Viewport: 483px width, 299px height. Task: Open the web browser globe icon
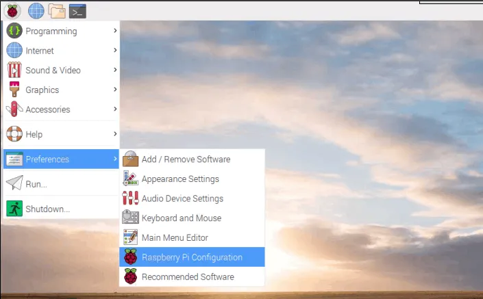point(36,10)
